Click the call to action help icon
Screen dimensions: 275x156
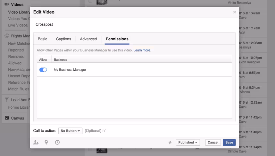(x=104, y=131)
